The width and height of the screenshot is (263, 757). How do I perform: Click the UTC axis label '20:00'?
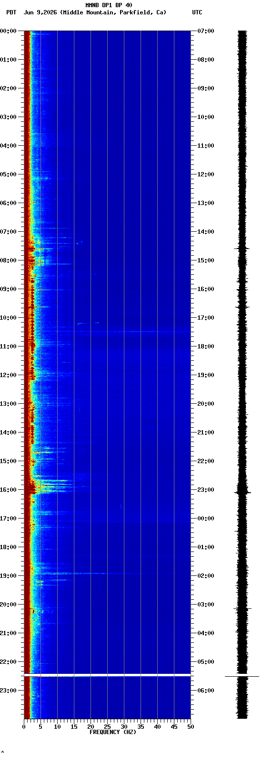tap(206, 404)
